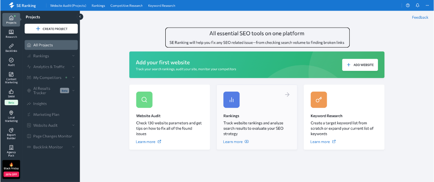This screenshot has width=434, height=182.
Task: Open the notifications bell icon
Action: click(x=417, y=5)
